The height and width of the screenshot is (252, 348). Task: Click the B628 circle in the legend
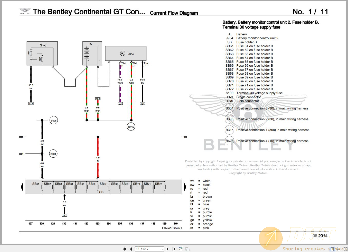(x=229, y=141)
